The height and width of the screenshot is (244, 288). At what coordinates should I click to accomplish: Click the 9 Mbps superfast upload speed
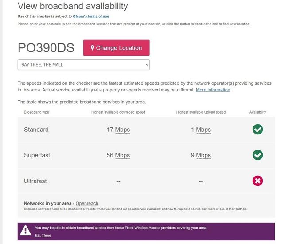(201, 155)
